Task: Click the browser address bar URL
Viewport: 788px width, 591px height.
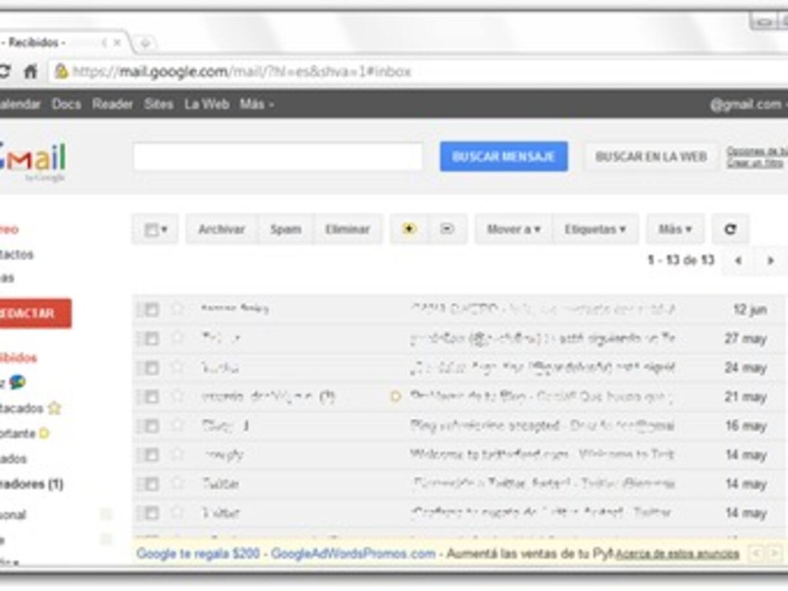Action: [242, 72]
